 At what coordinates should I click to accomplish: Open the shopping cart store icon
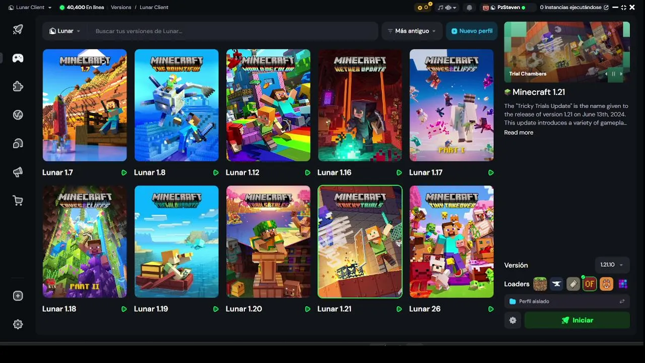pyautogui.click(x=18, y=201)
